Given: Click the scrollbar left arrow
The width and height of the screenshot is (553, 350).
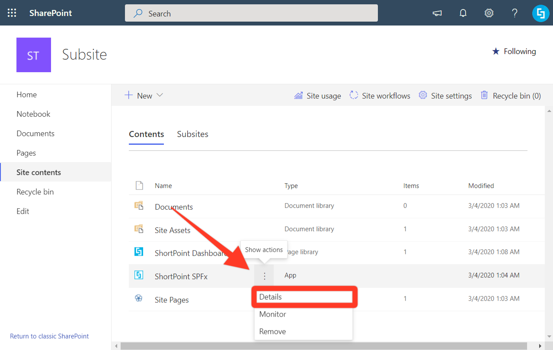Looking at the screenshot, I should (x=115, y=346).
